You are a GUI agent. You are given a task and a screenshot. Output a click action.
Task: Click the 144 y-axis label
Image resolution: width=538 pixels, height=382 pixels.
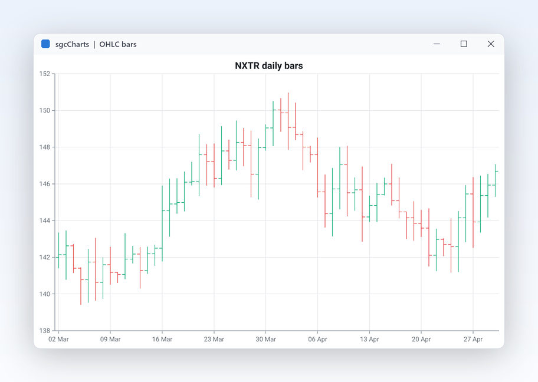45,220
